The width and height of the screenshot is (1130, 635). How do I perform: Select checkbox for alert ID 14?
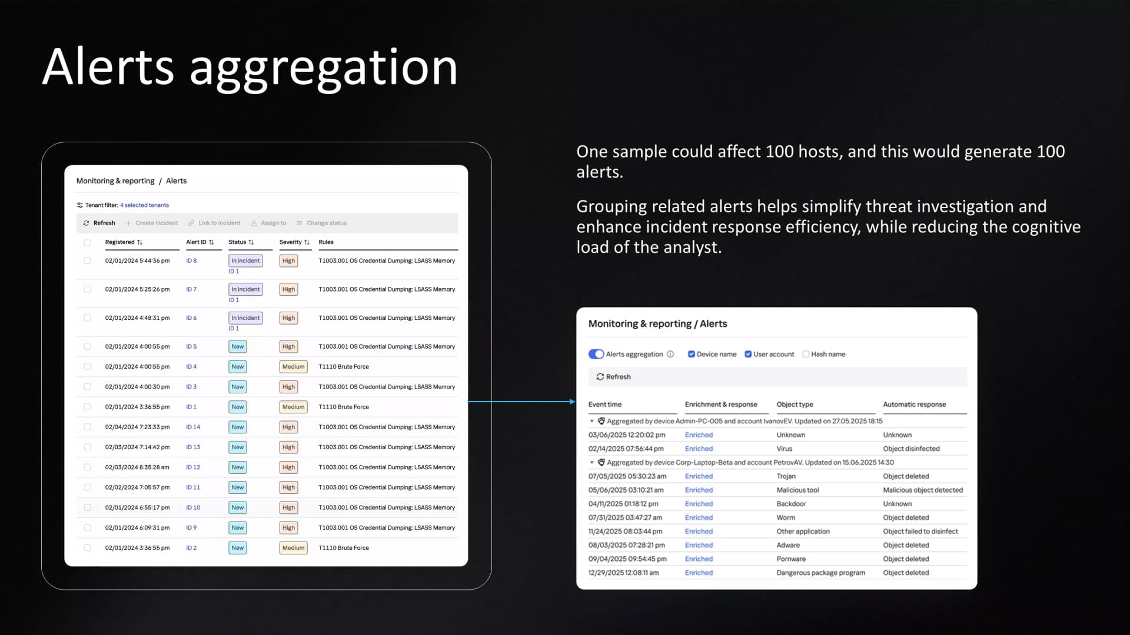coord(88,427)
